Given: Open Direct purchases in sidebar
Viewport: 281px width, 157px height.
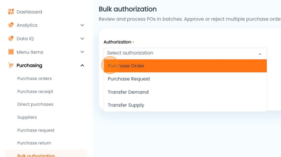Looking at the screenshot, I should 35,104.
